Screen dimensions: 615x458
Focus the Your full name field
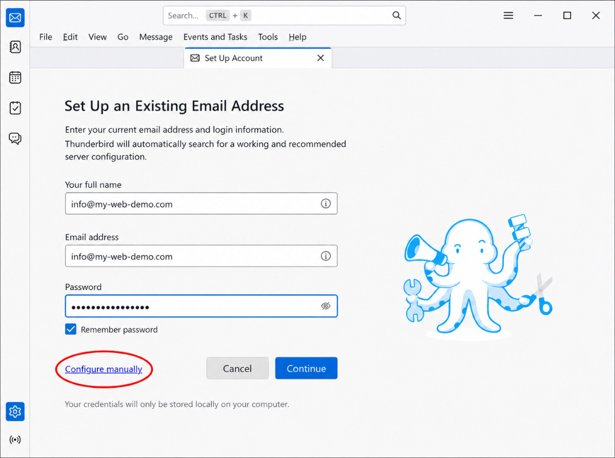pos(201,203)
